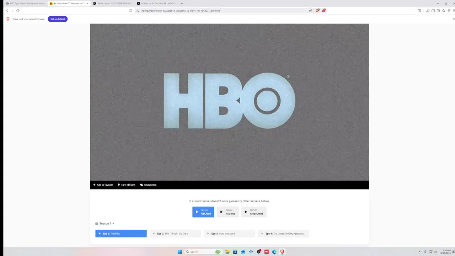Open the Brave playlist music note icon
This screenshot has width=455, height=256.
coord(428,11)
